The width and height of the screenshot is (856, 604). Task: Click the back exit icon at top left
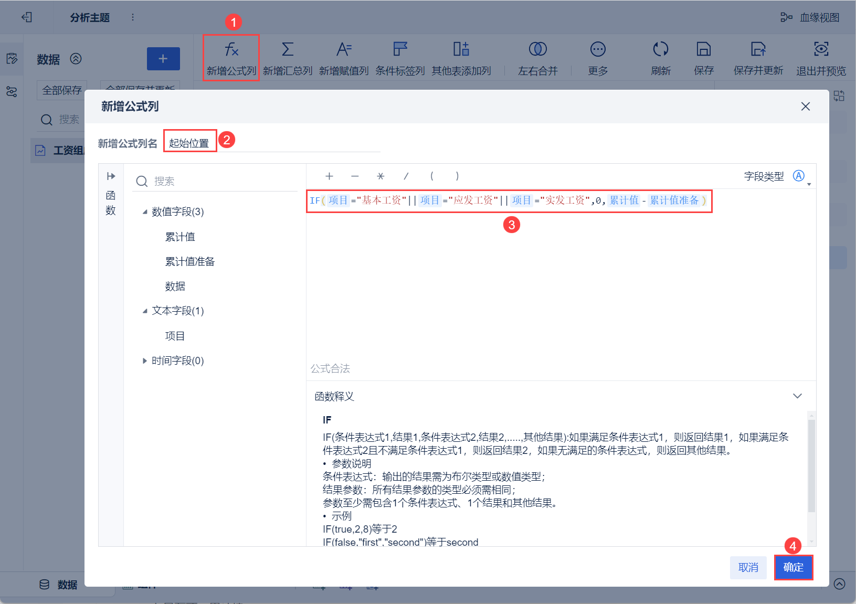point(27,17)
